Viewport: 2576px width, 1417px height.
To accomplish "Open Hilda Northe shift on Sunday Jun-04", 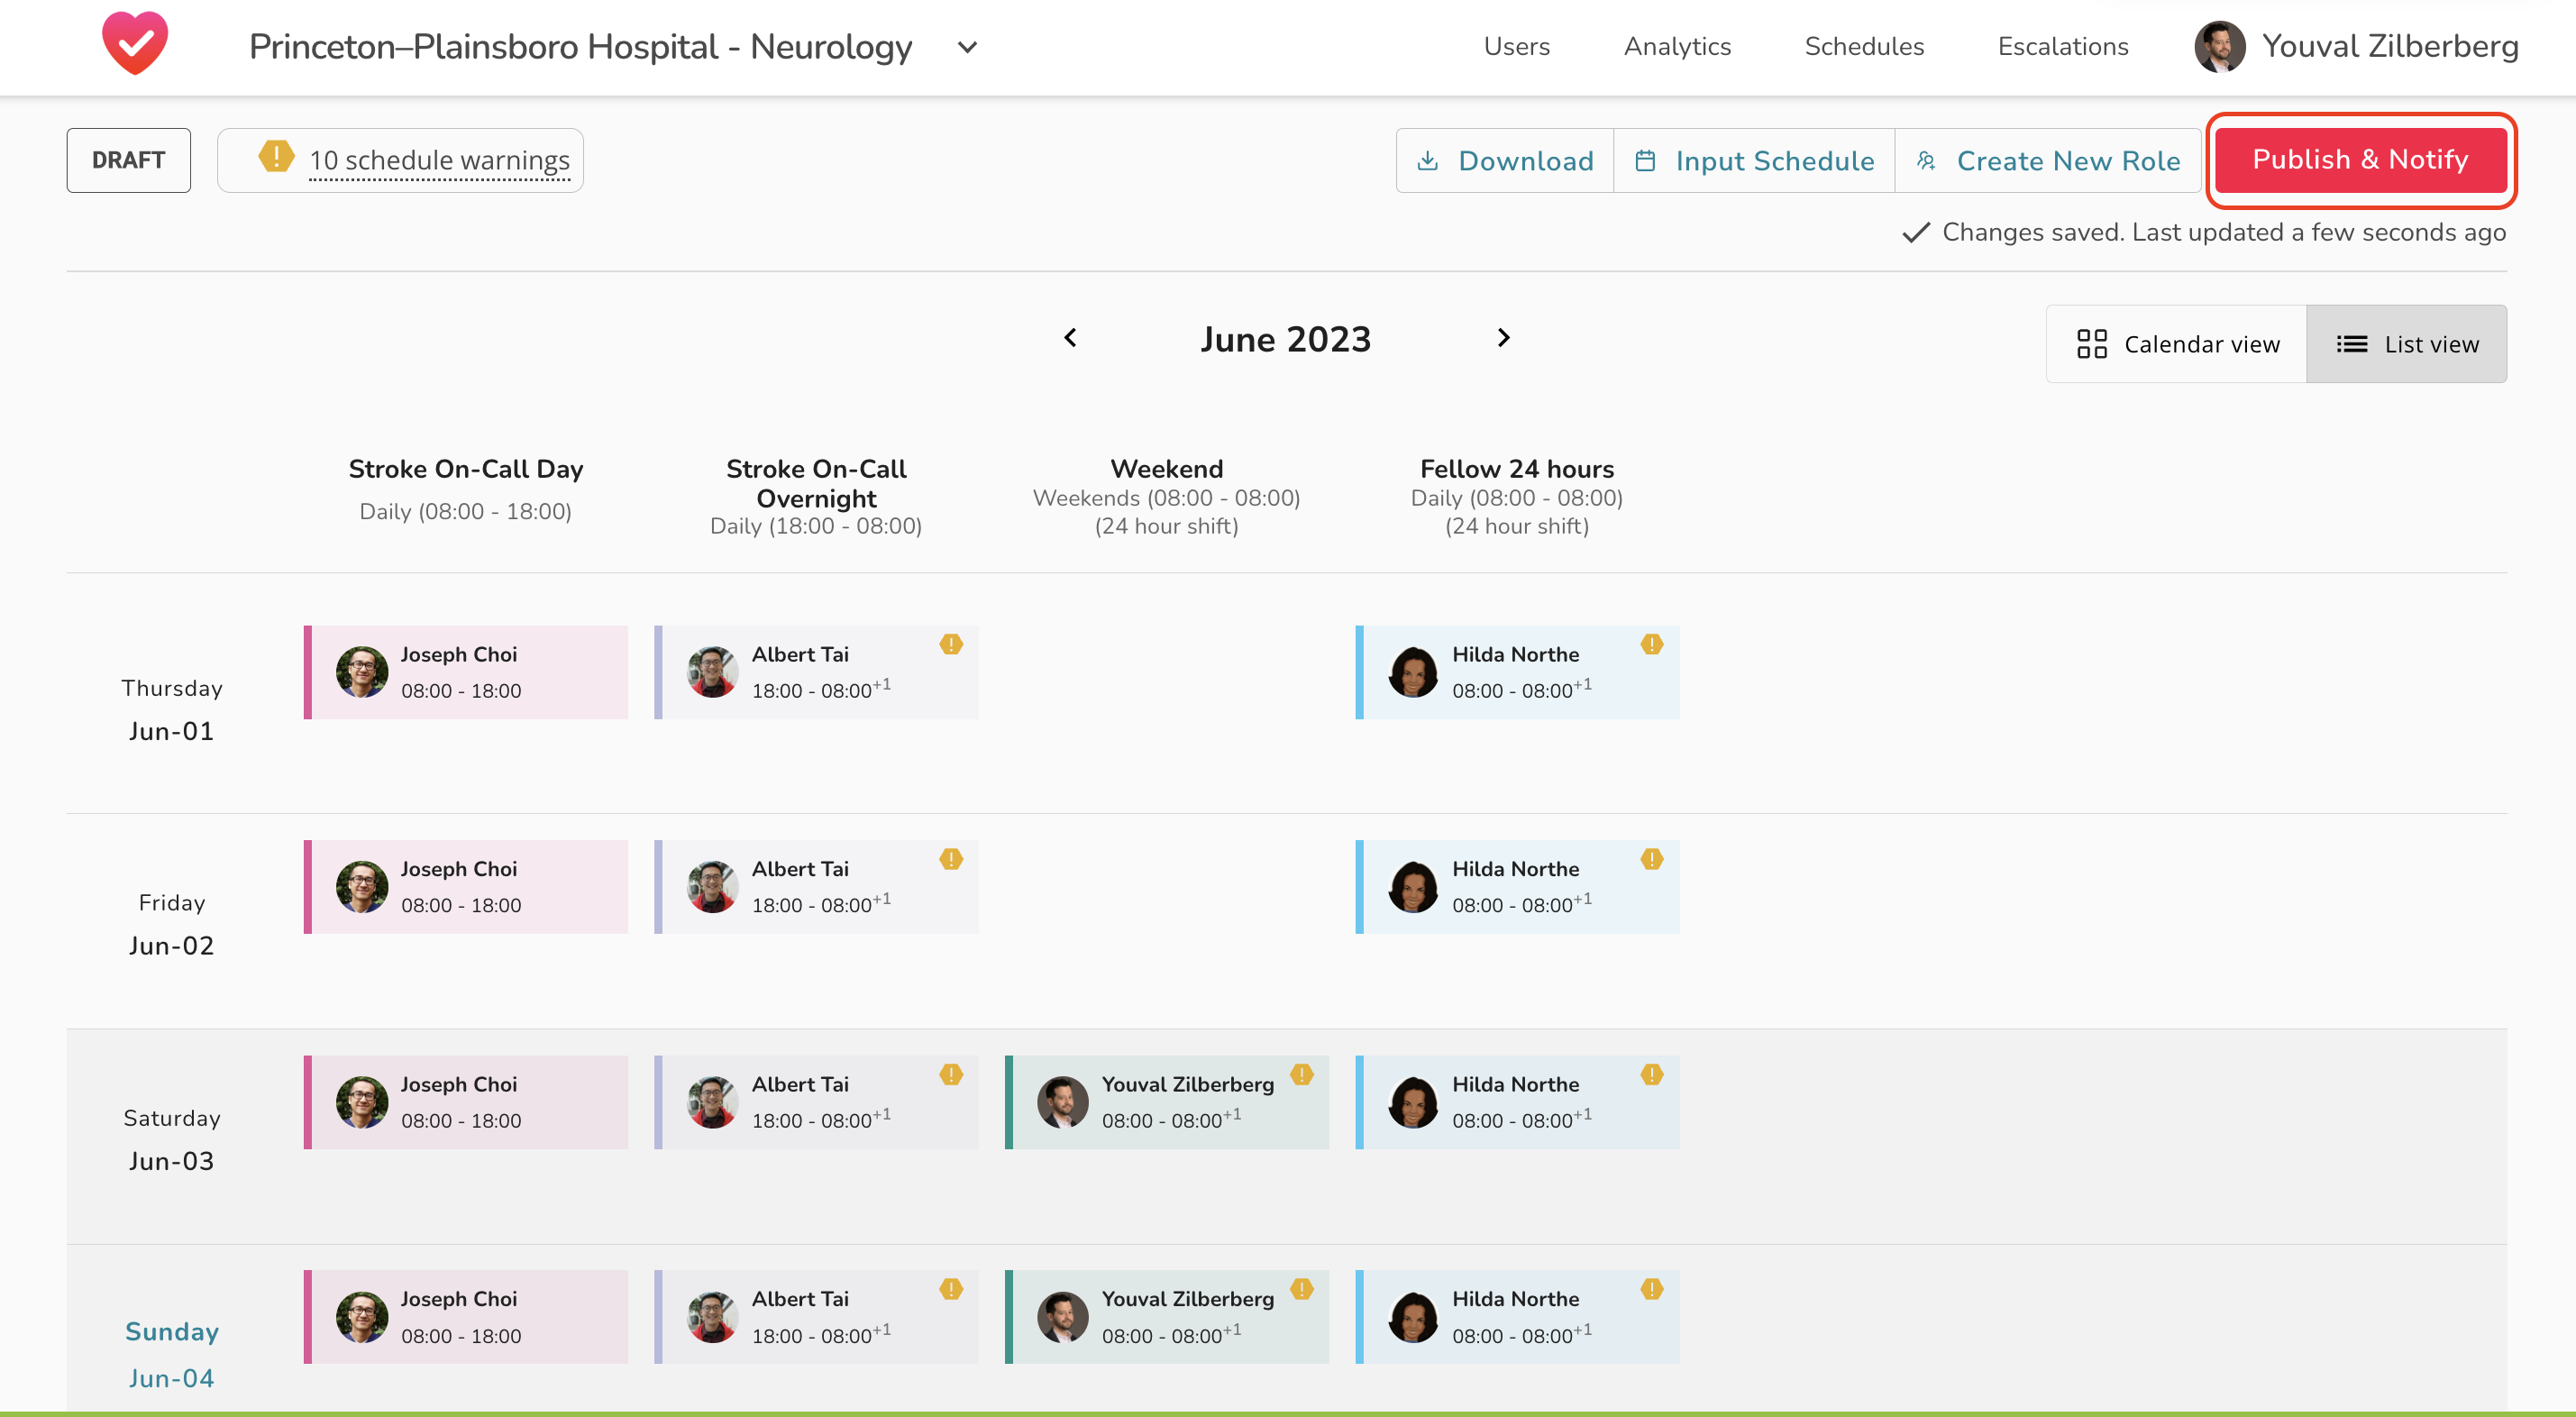I will pyautogui.click(x=1517, y=1317).
